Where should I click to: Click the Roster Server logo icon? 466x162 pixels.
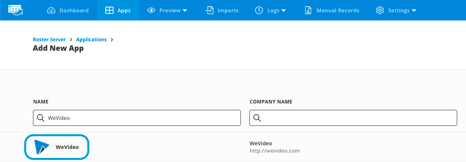coord(16,10)
